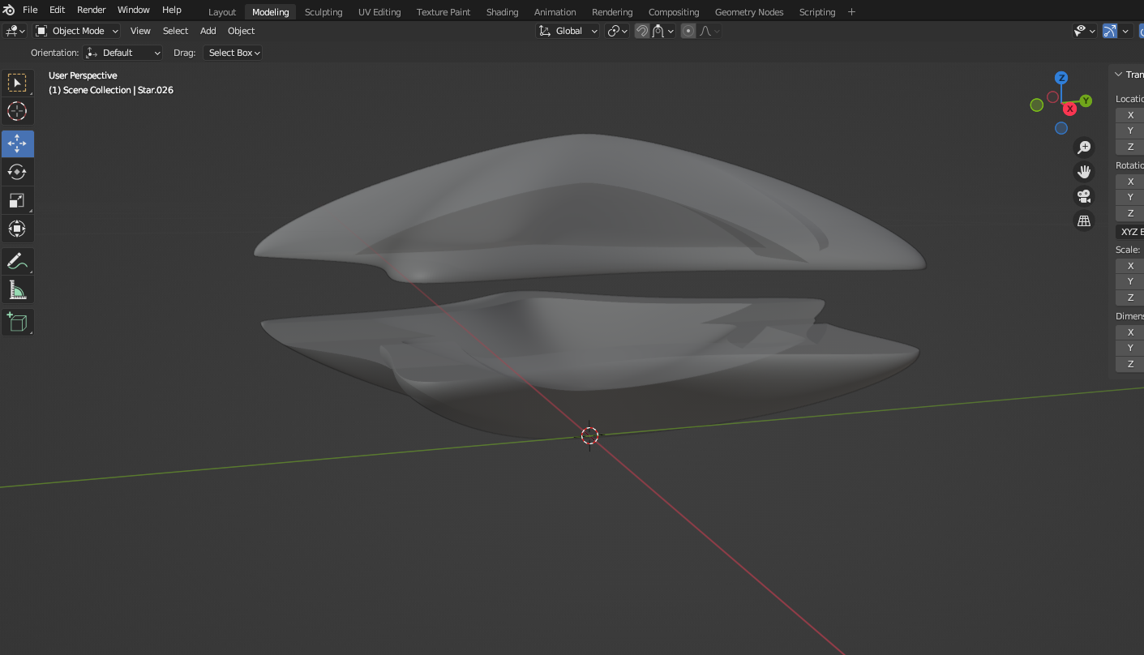Select the Scale tool in toolbar
The width and height of the screenshot is (1144, 655).
pyautogui.click(x=17, y=200)
